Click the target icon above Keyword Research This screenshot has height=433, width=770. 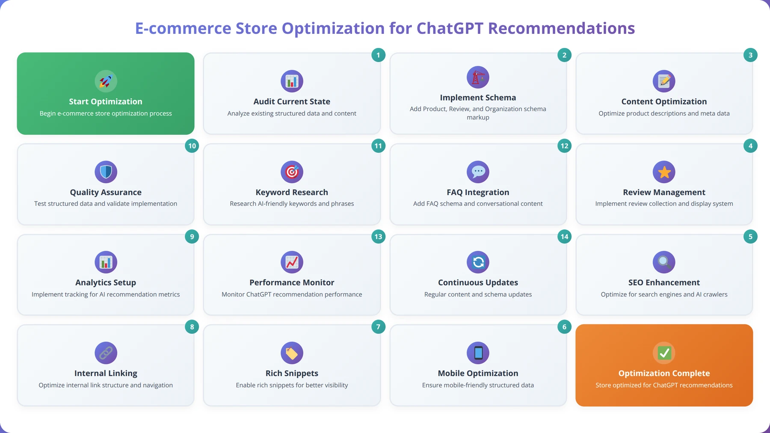292,172
